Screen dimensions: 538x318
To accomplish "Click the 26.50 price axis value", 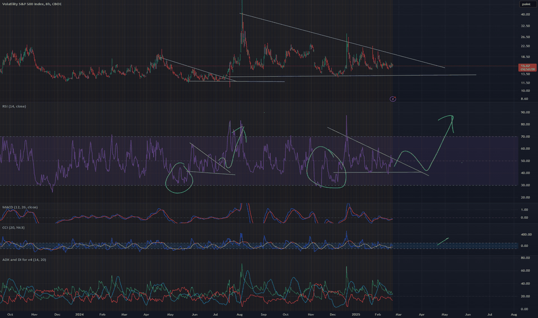I will coord(525,37).
